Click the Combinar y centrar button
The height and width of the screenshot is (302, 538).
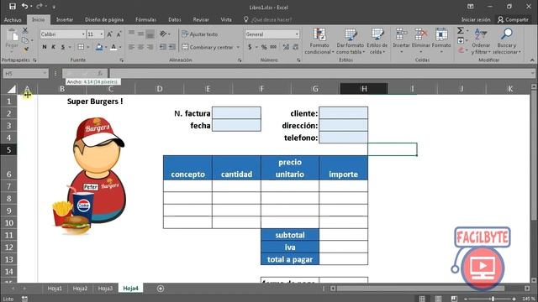208,47
